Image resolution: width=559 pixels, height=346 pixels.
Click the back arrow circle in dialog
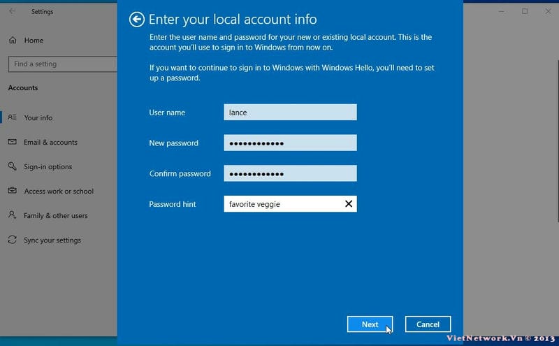tap(137, 20)
